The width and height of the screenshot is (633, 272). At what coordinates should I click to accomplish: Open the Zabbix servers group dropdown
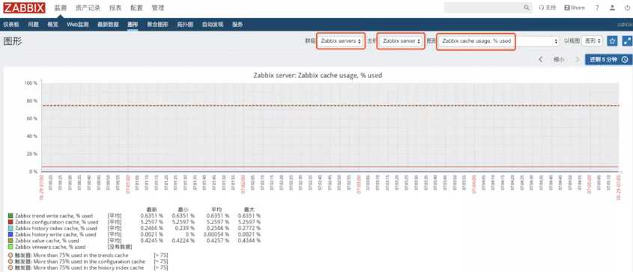pyautogui.click(x=341, y=40)
